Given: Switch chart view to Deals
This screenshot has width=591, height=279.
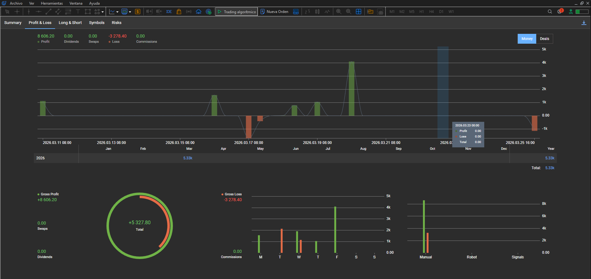Looking at the screenshot, I should (x=544, y=39).
